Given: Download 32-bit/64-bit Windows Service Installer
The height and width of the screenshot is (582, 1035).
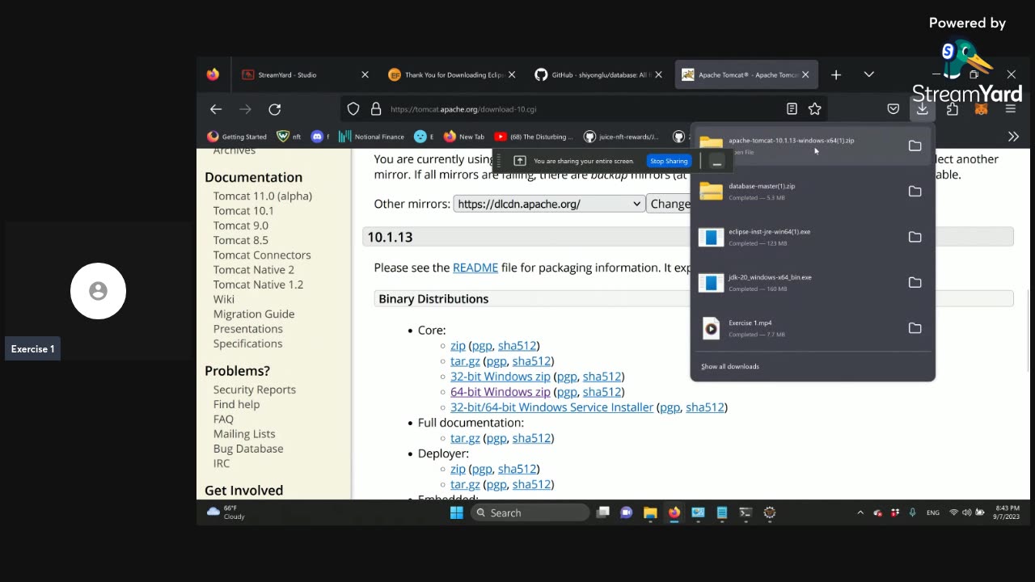Looking at the screenshot, I should pos(551,407).
